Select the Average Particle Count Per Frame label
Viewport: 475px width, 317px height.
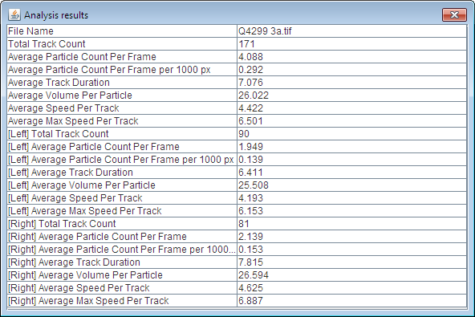82,57
